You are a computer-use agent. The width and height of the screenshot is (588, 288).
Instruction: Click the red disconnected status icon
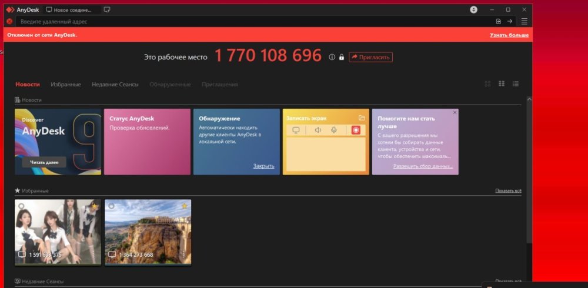pos(10,21)
